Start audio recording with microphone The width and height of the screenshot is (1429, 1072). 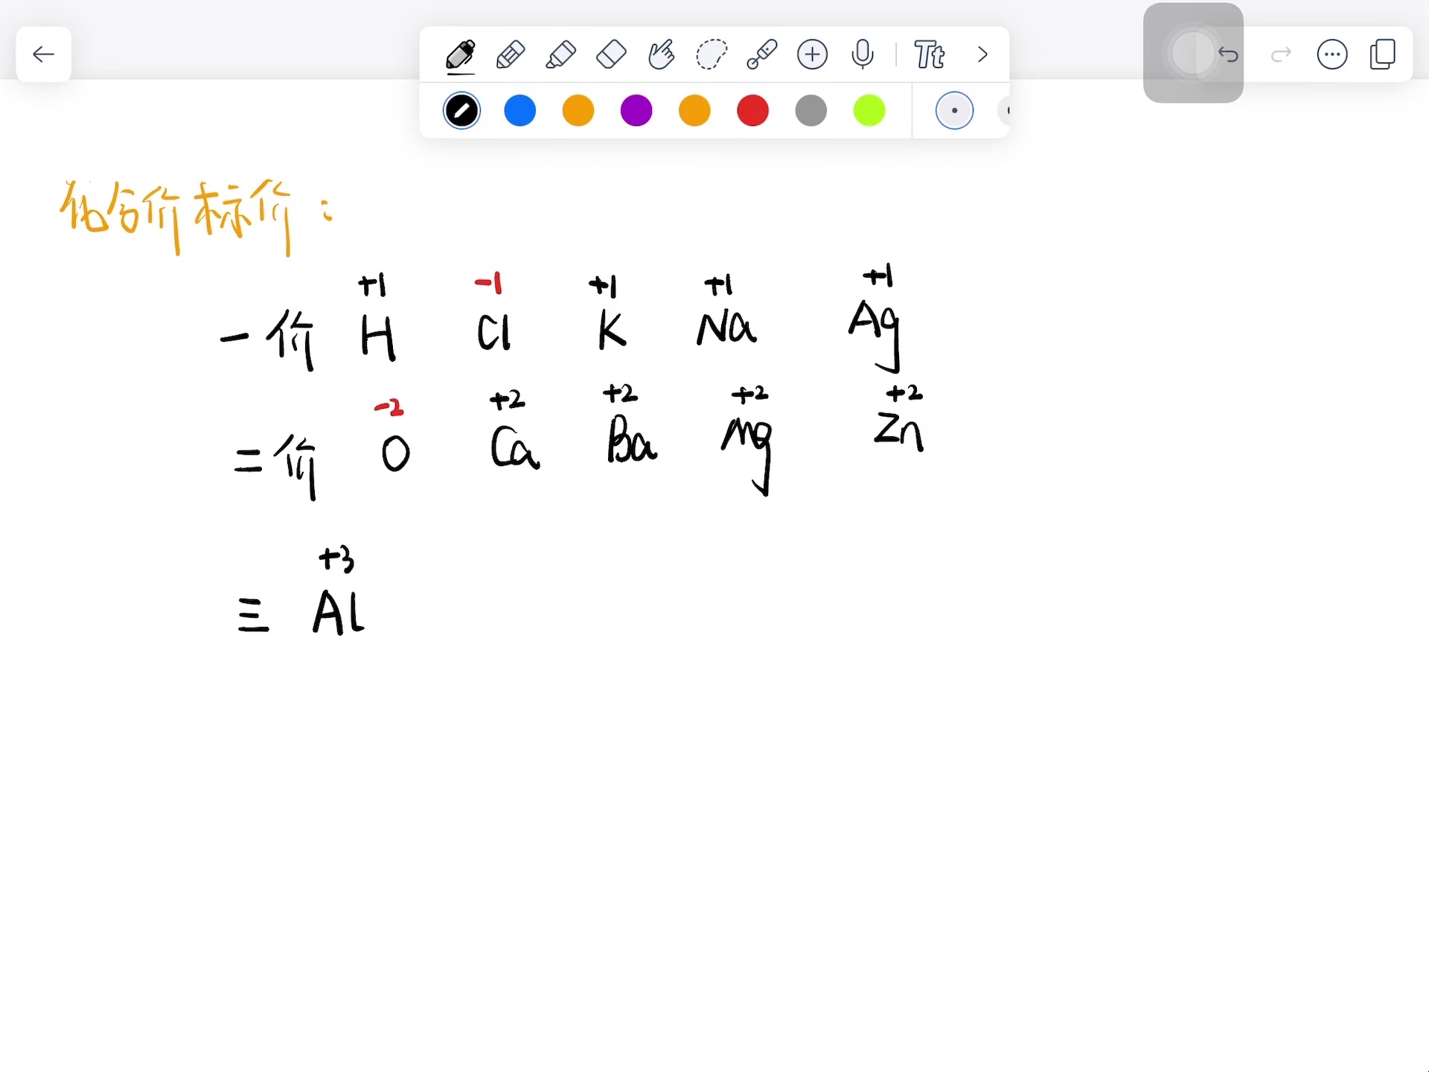tap(863, 55)
